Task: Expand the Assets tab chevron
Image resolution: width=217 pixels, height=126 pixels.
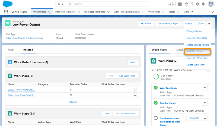Action: pyautogui.click(x=178, y=12)
